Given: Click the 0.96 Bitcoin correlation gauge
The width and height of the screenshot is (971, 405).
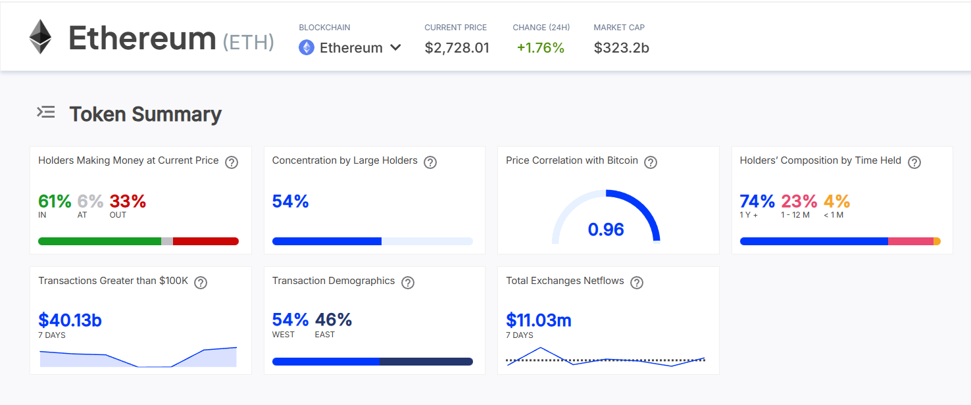Looking at the screenshot, I should 606,216.
